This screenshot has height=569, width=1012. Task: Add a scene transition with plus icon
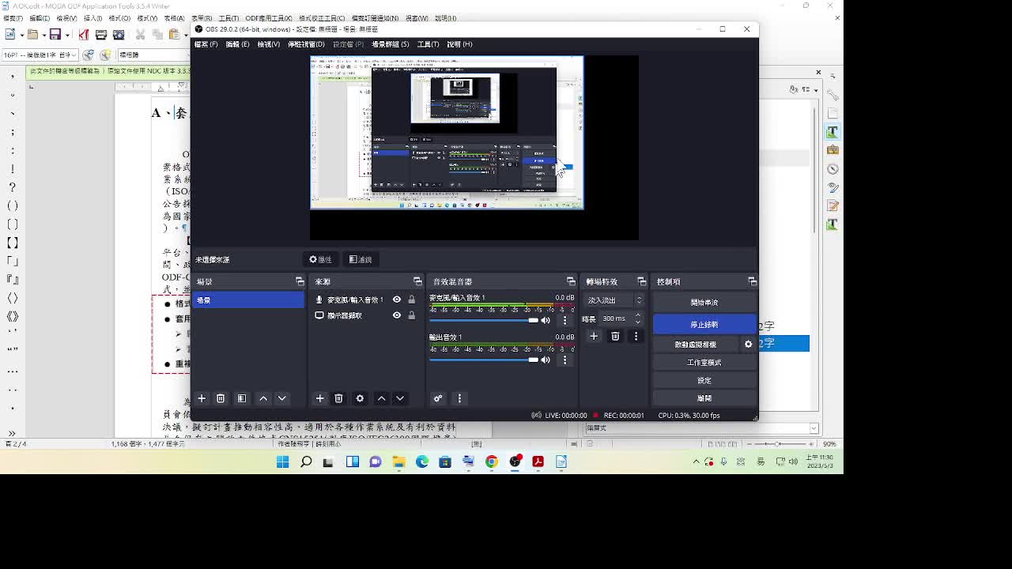[x=594, y=336]
